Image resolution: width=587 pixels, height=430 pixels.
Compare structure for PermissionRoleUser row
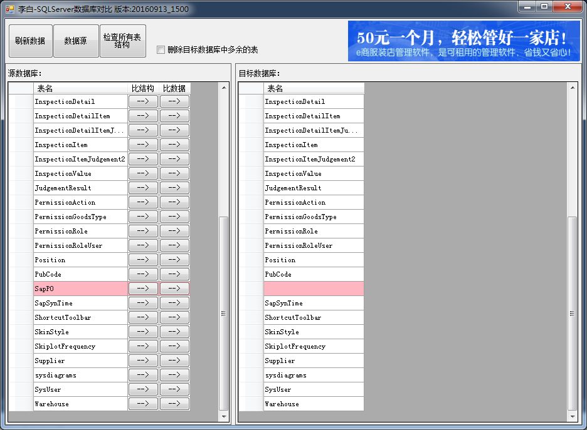(143, 245)
